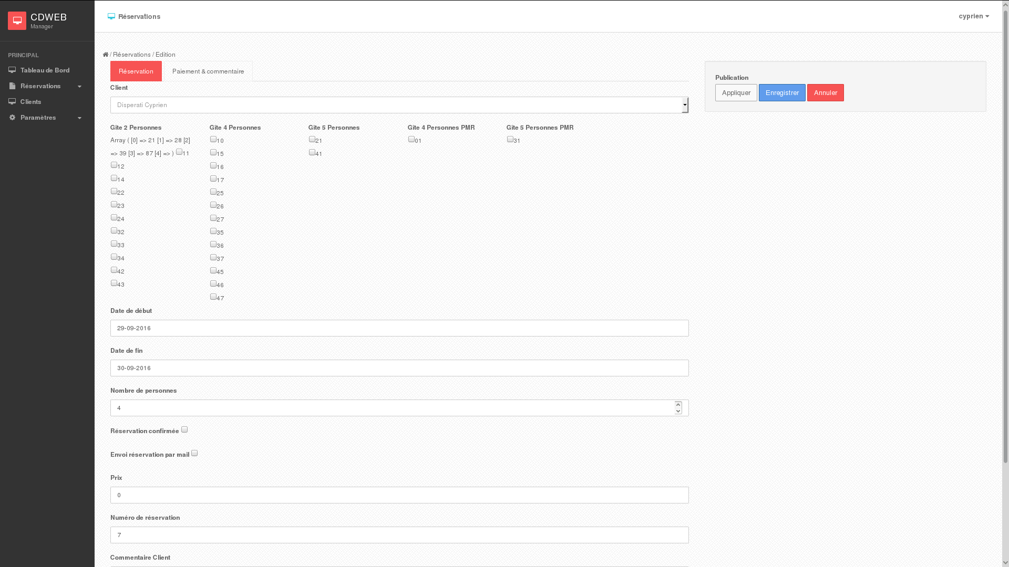The height and width of the screenshot is (567, 1009).
Task: Click the Réservations breadcrumb link
Action: pos(131,55)
